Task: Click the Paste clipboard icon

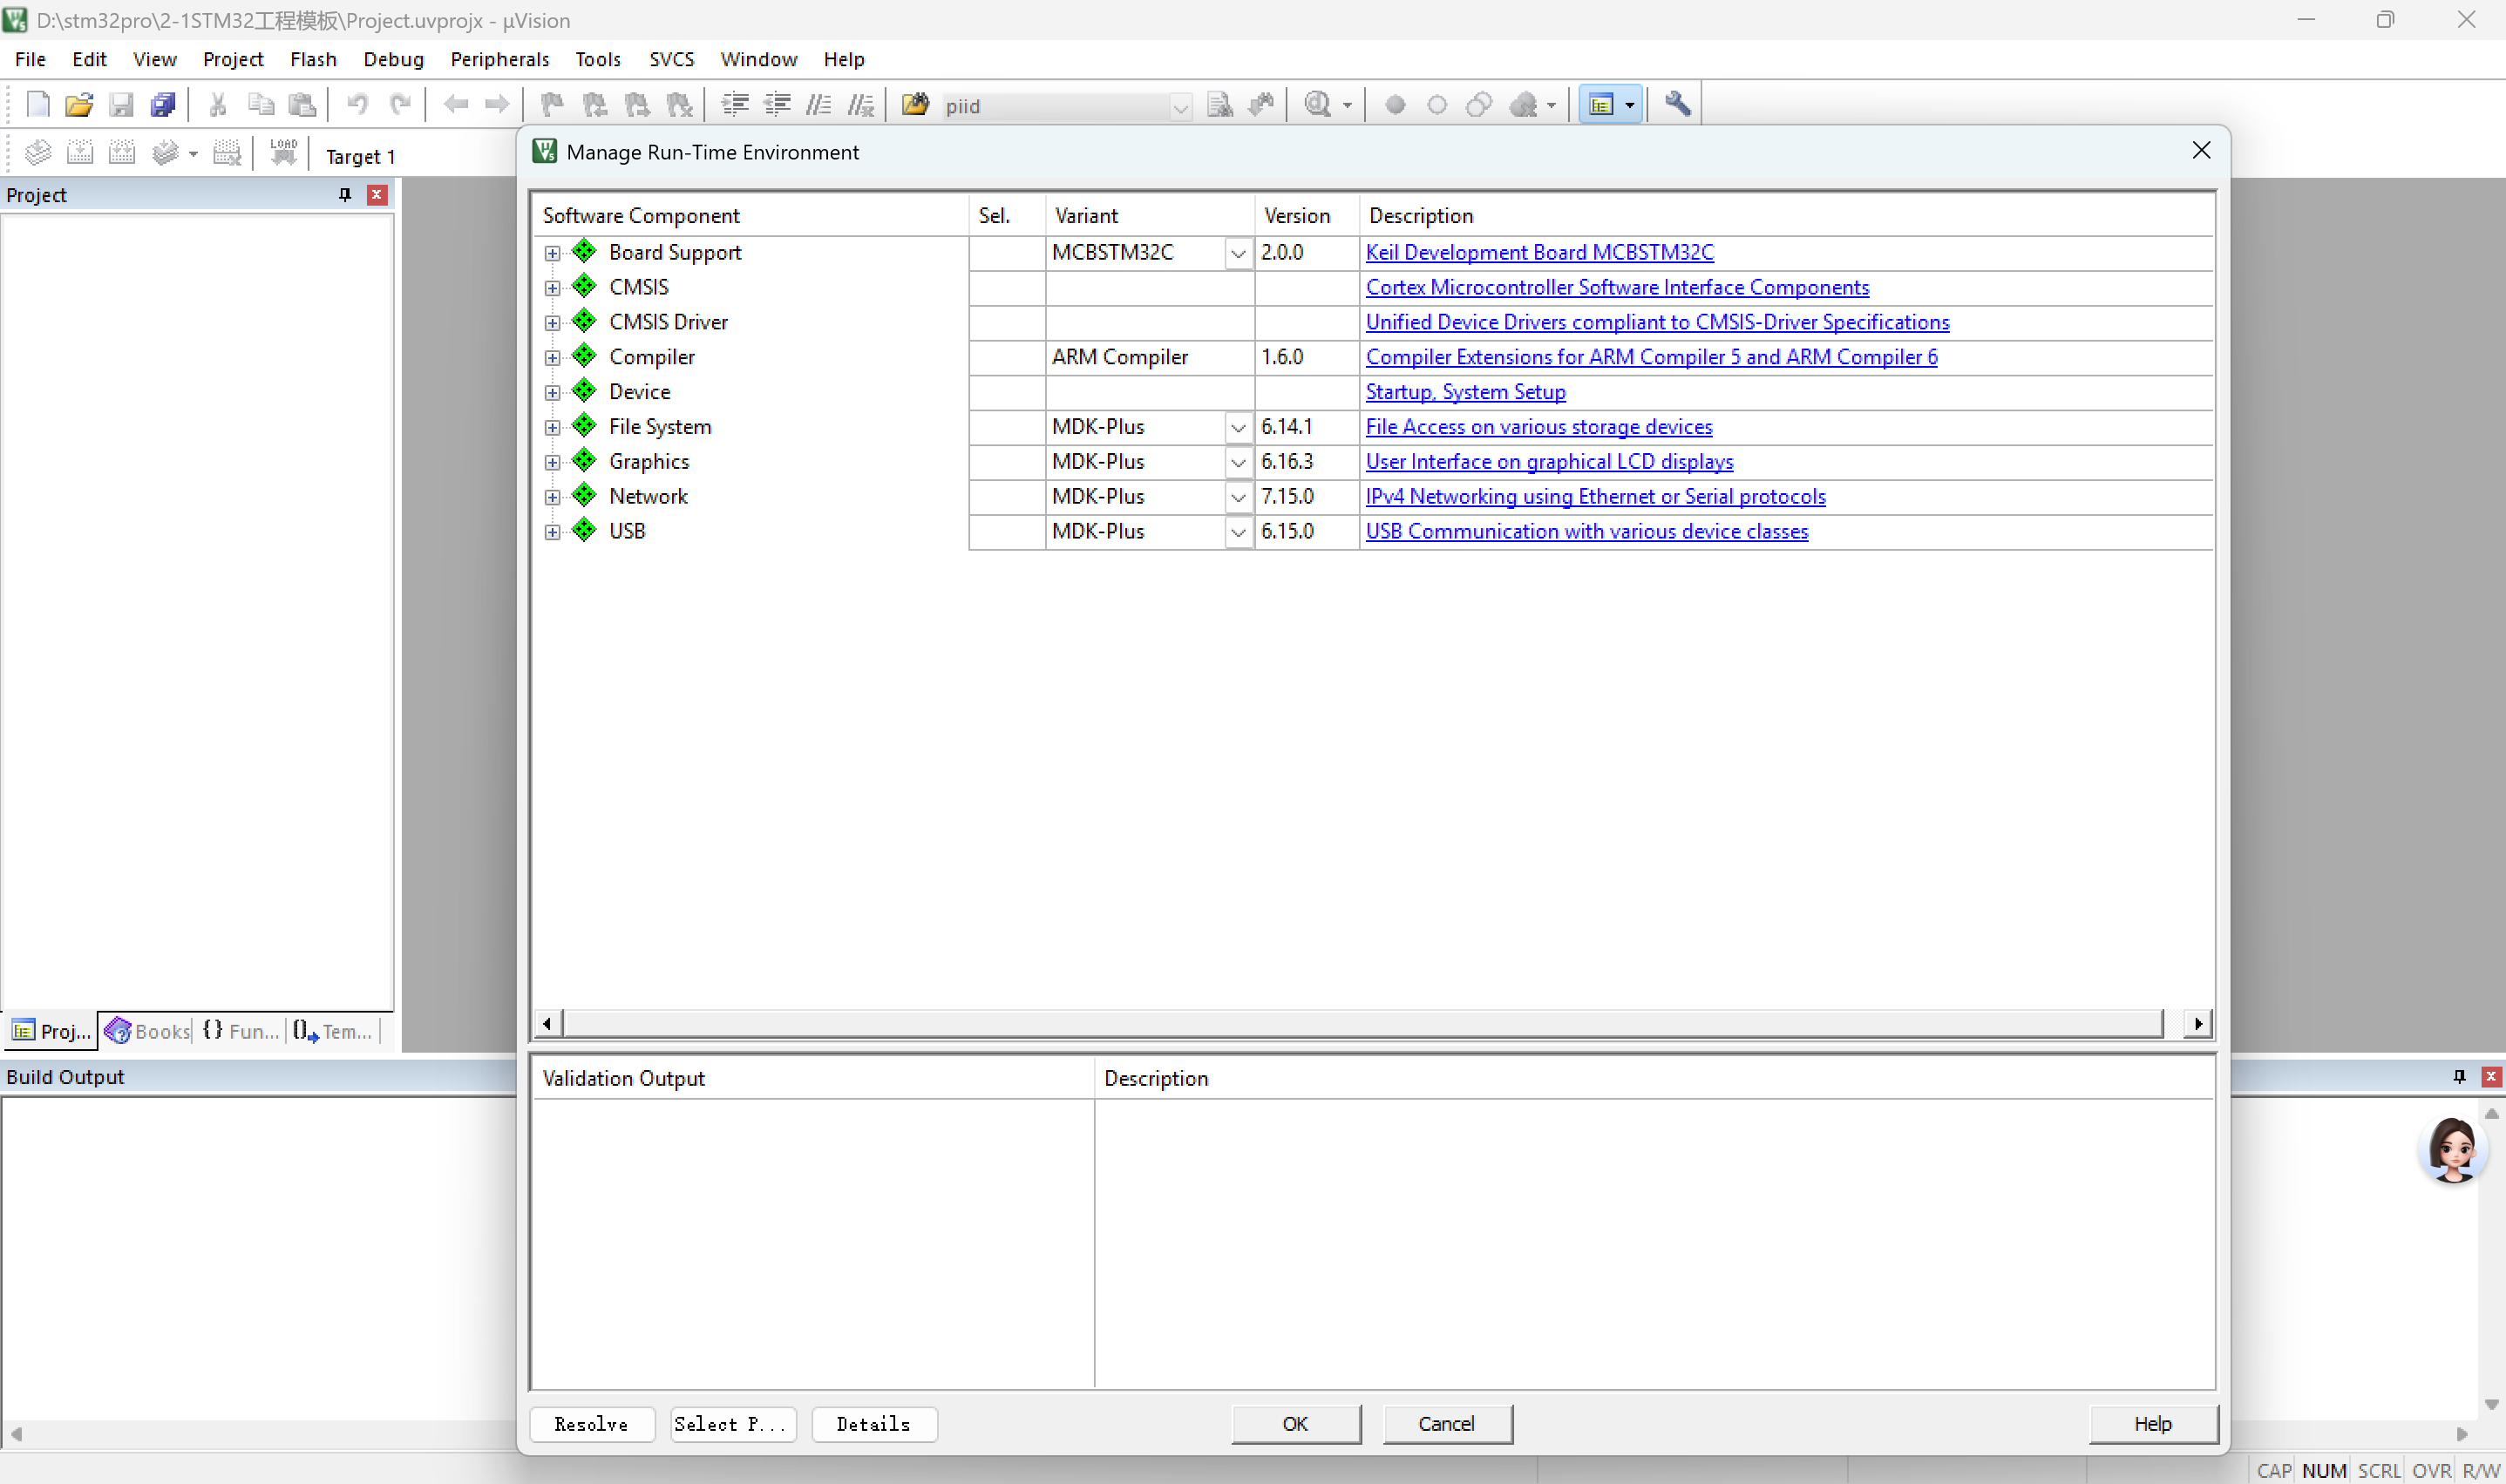Action: [302, 105]
